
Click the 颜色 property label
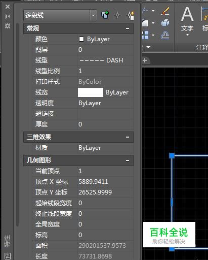pyautogui.click(x=41, y=39)
